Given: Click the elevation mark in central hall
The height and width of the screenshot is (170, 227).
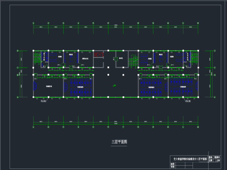Looking at the screenshot, I should pyautogui.click(x=114, y=85).
